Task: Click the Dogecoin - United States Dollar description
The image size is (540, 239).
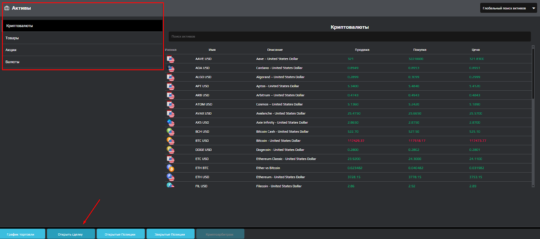Action: click(280, 150)
